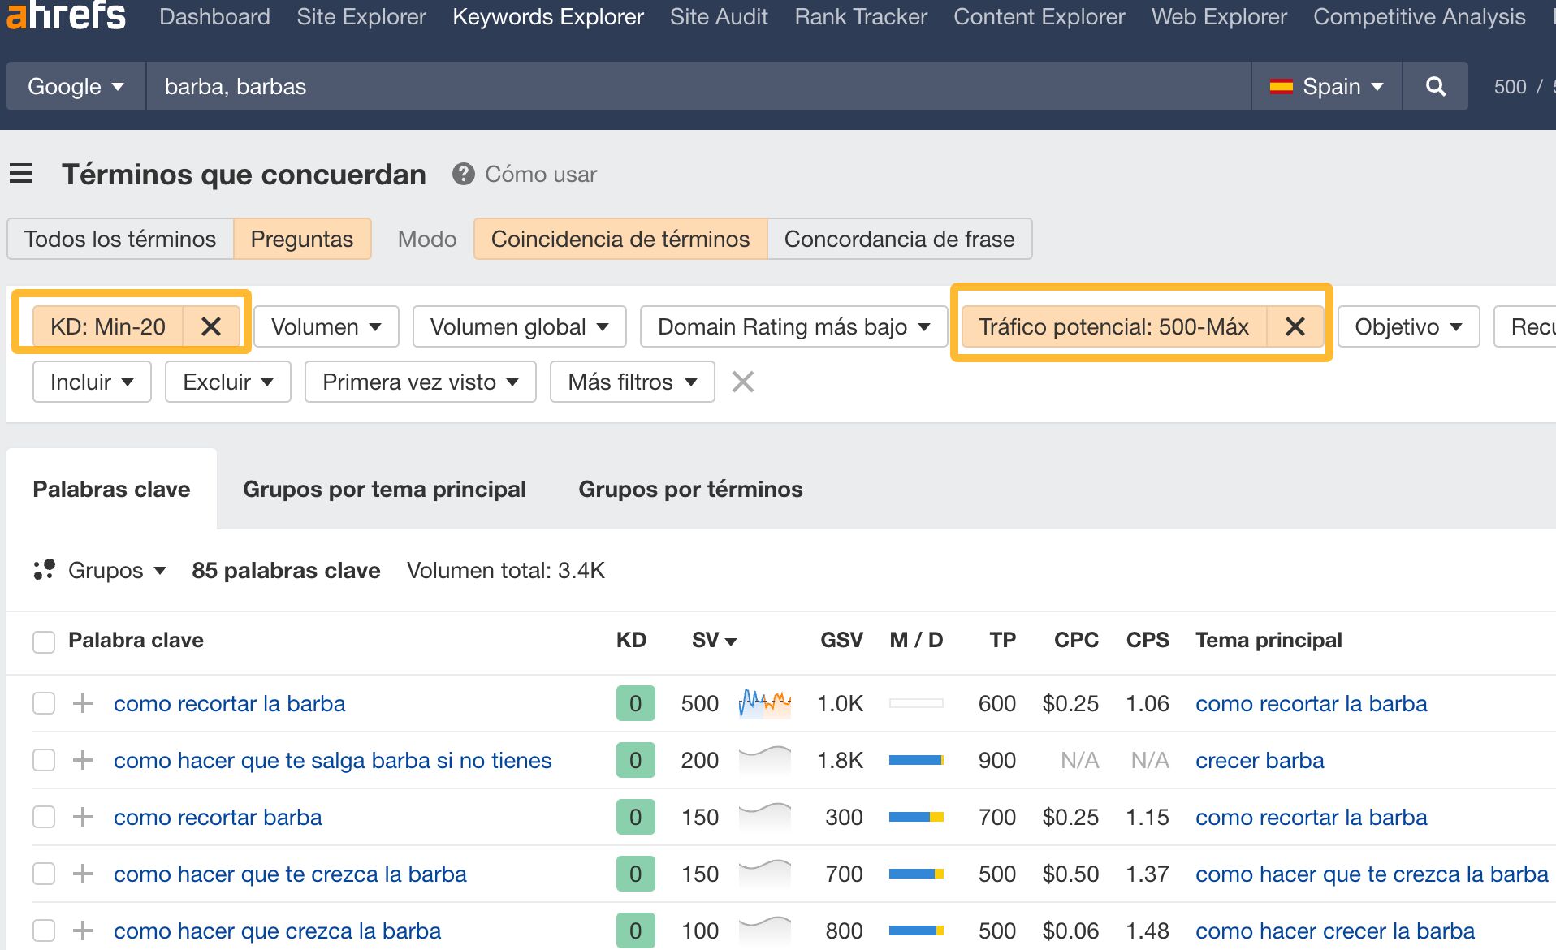Clear all filters with the X beside Más filtros
Viewport: 1556px width, 950px height.
click(x=741, y=382)
